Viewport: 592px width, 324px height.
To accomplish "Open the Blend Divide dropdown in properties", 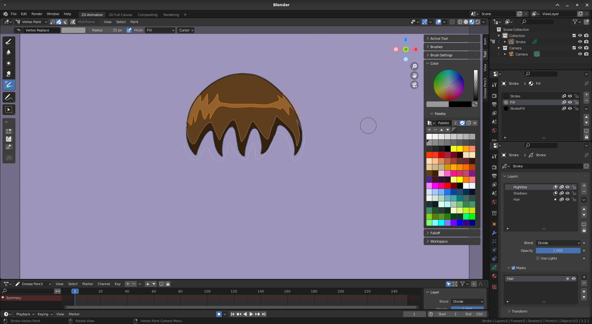I will [x=558, y=243].
